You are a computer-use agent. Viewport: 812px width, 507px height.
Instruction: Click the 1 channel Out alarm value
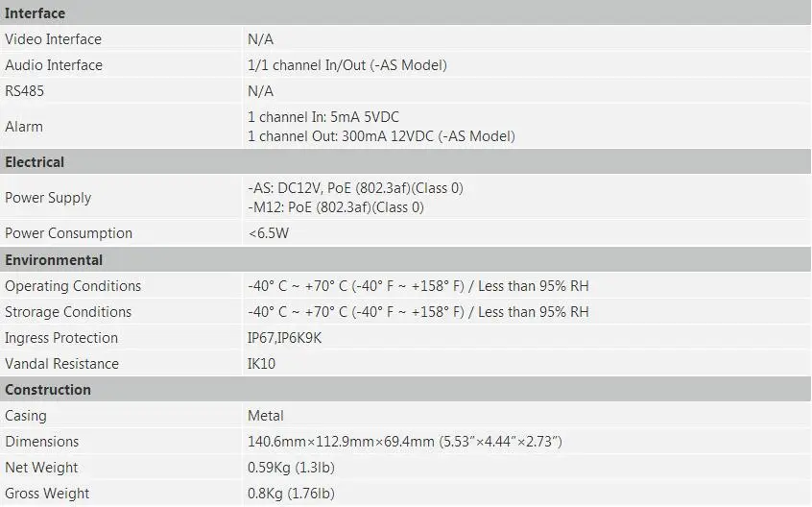(381, 136)
